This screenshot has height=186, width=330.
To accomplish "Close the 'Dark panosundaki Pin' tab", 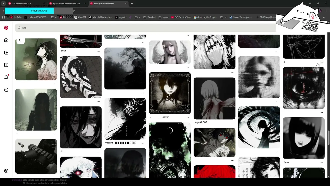I will (x=126, y=4).
